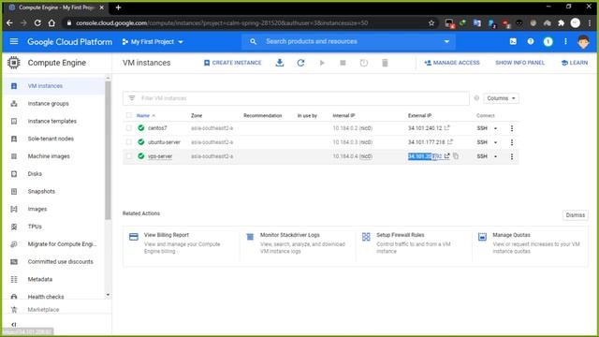
Task: Toggle the select-all instances checkbox
Action: point(129,115)
